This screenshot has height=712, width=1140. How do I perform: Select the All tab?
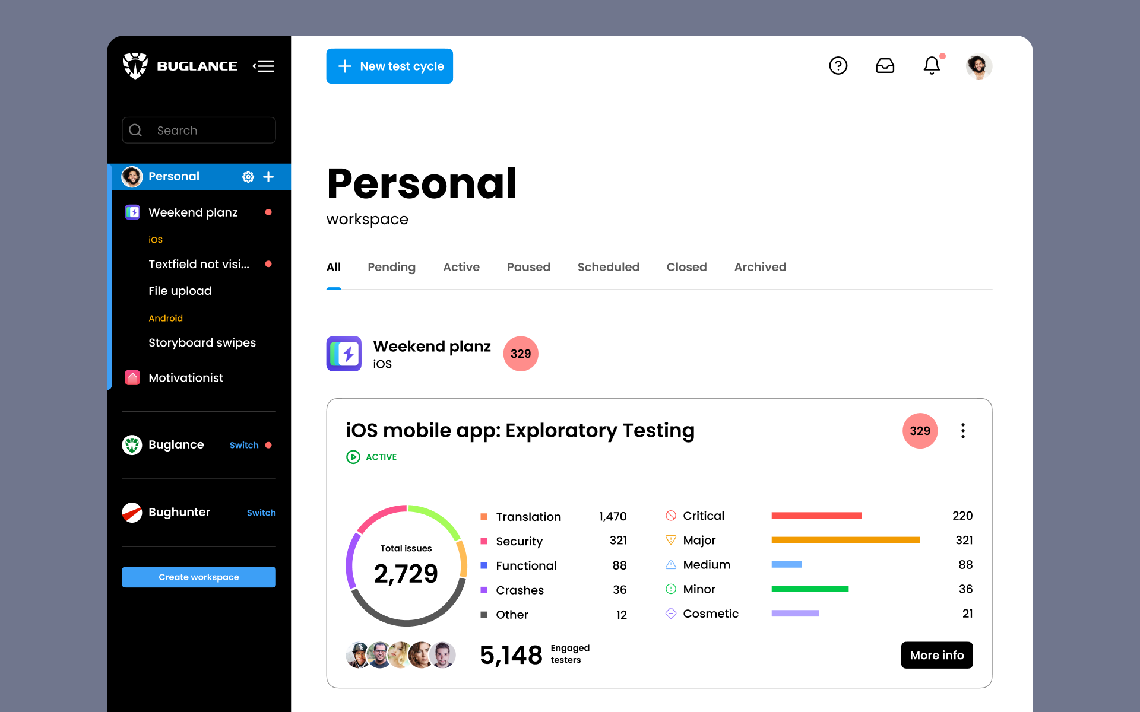pyautogui.click(x=334, y=267)
